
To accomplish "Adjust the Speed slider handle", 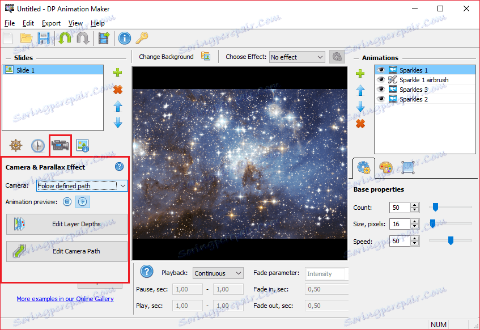I will 451,240.
